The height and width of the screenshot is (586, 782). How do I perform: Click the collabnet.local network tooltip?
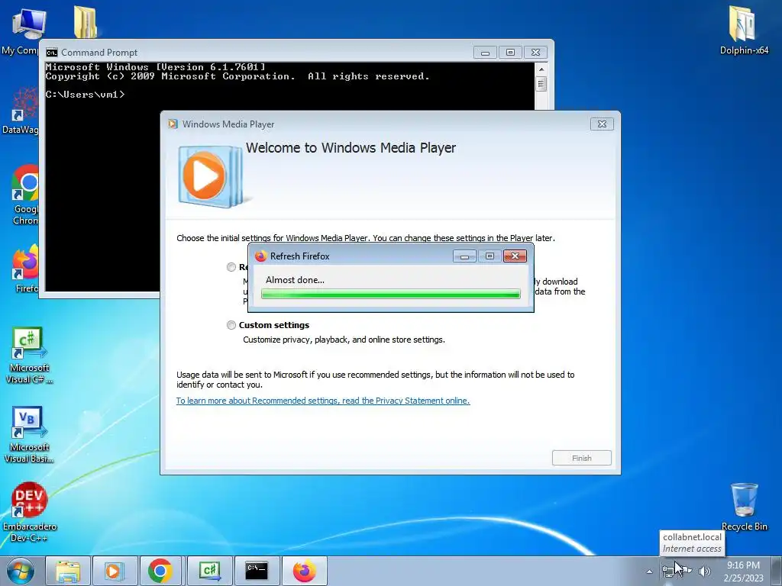[692, 543]
